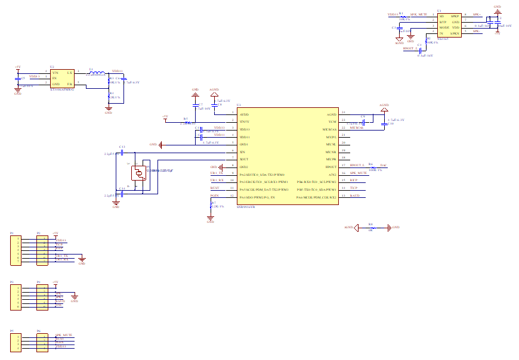Click capacitor C14 below the crystal

[x=122, y=194]
